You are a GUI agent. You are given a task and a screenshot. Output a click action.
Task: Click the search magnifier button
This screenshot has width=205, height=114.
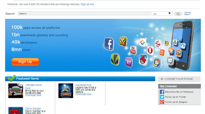click(x=178, y=14)
